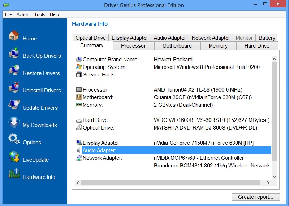Click the Service Pack row icon

pyautogui.click(x=79, y=75)
